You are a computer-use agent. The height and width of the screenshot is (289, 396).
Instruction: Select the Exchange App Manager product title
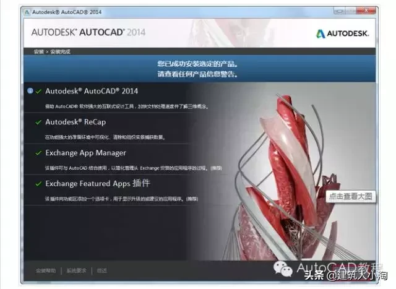[85, 153]
